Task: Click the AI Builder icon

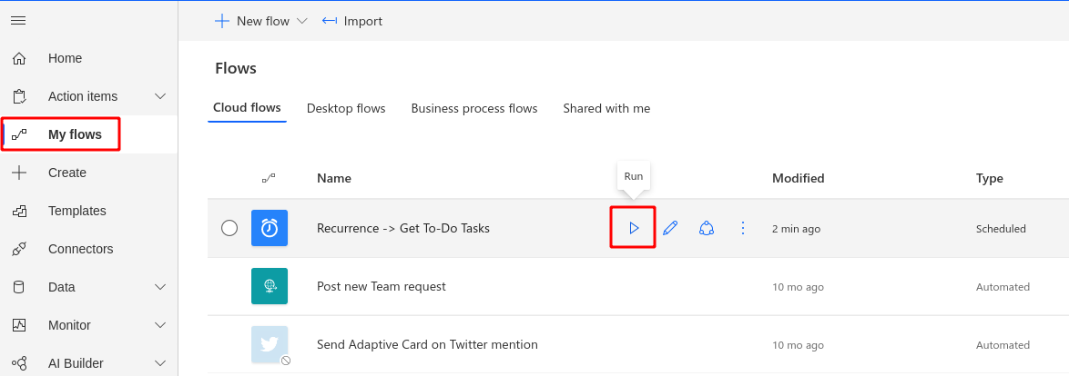Action: click(19, 363)
